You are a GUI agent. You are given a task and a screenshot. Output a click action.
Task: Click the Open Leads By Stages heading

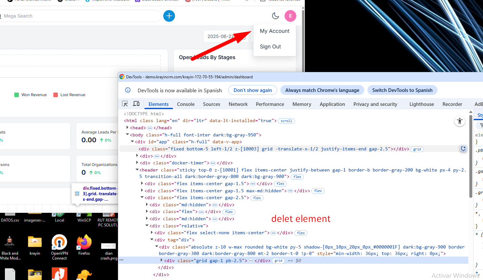[x=207, y=57]
